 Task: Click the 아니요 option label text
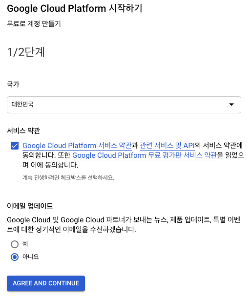tap(30, 257)
